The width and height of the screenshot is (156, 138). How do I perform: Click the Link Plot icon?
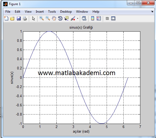click(84, 19)
